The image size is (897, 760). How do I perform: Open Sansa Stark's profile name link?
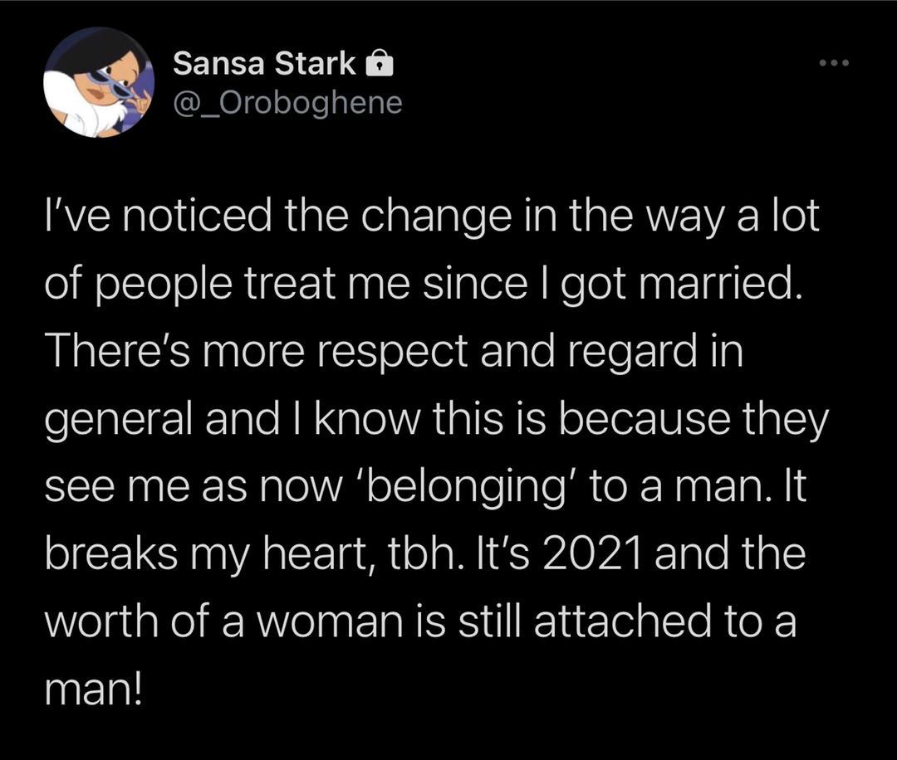(266, 61)
